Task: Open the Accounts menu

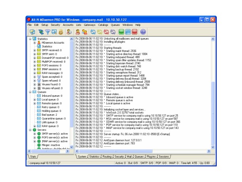Action: point(68,25)
